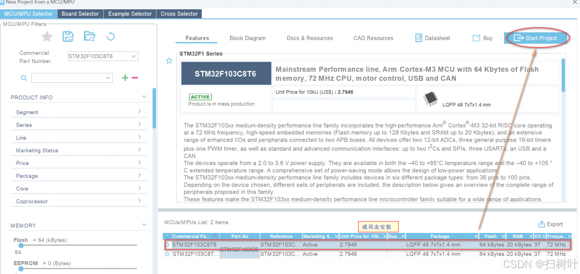The width and height of the screenshot is (580, 274).
Task: Expand the Series filter
Action: [140, 124]
